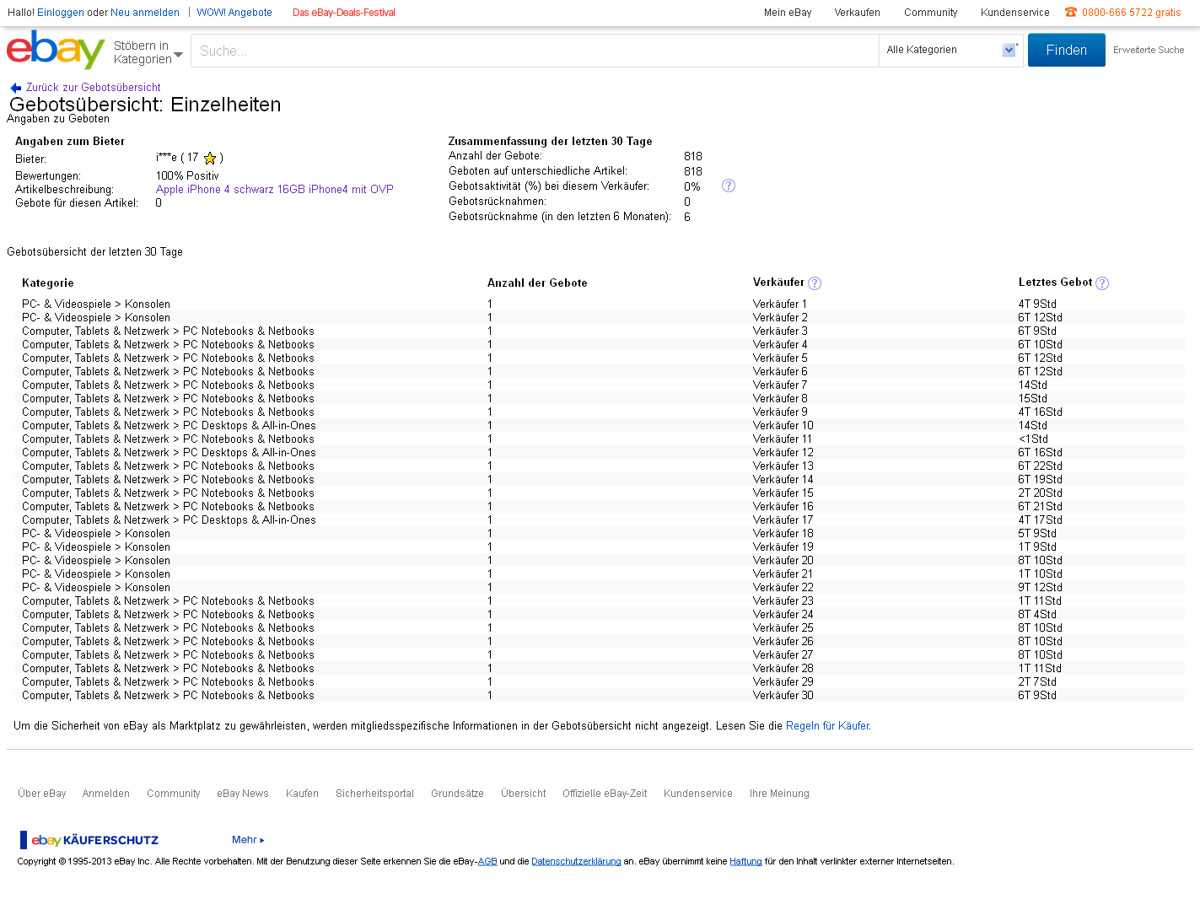Open help icon beside Verkäufer column
Screen dimensions: 1200x910
point(815,283)
